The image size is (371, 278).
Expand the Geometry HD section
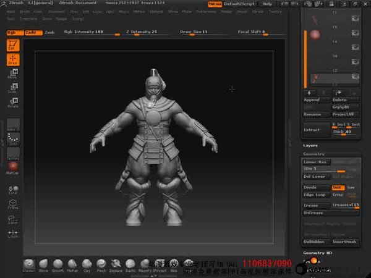click(x=317, y=253)
